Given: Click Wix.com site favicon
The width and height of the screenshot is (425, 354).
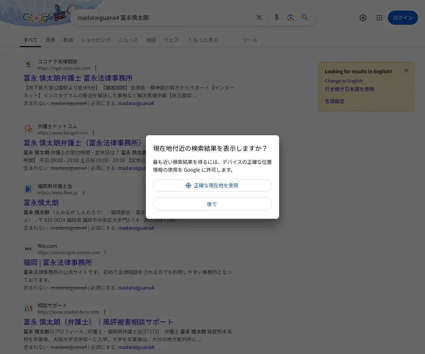Looking at the screenshot, I should [x=28, y=249].
